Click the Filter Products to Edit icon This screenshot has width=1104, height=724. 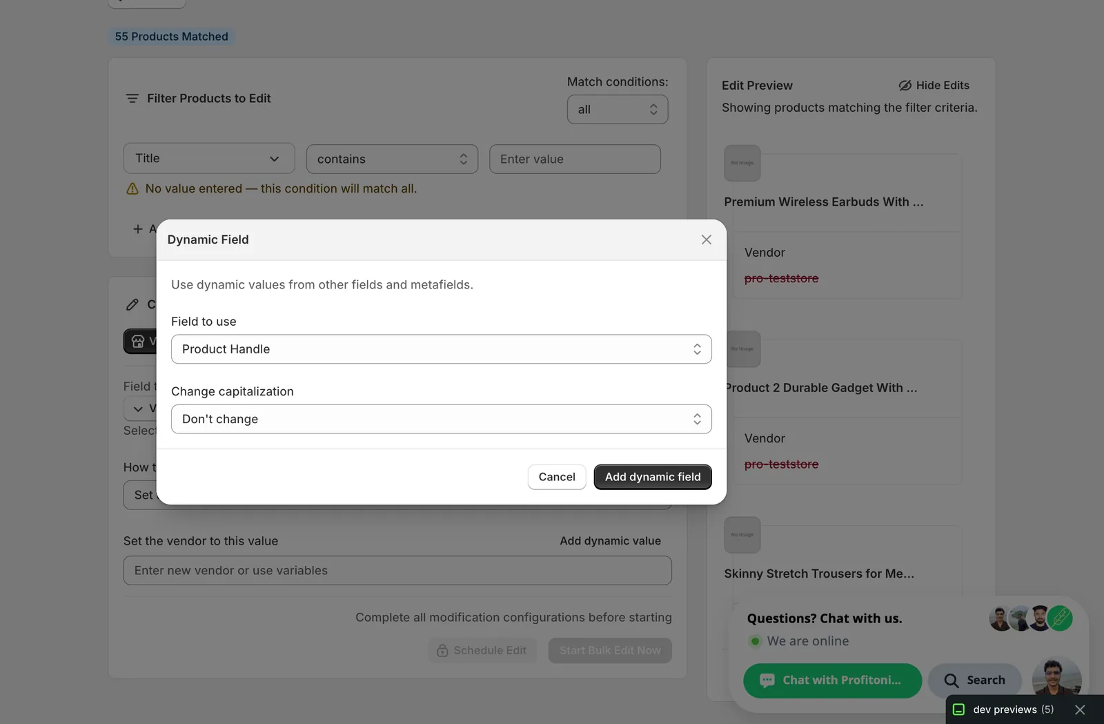(132, 99)
